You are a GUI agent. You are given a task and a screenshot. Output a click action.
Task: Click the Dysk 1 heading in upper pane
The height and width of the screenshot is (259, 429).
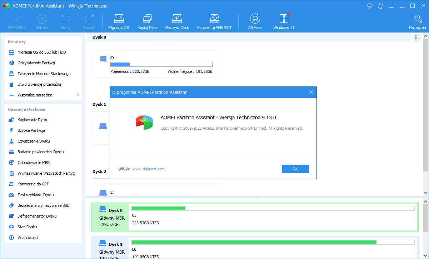pyautogui.click(x=99, y=104)
